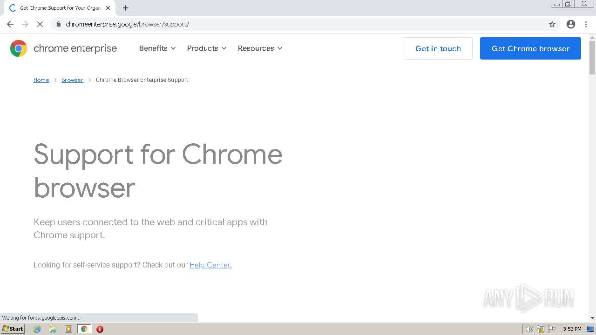Image resolution: width=596 pixels, height=335 pixels.
Task: Open Chrome's three-dot menu
Action: coord(586,24)
